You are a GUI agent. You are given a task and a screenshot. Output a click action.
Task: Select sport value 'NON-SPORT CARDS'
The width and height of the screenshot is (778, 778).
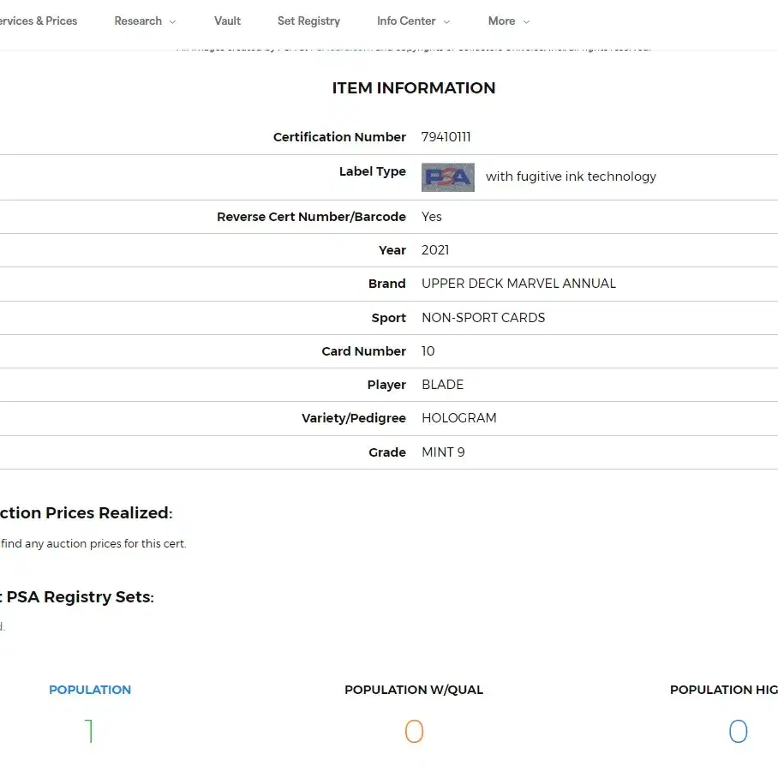[x=482, y=318]
